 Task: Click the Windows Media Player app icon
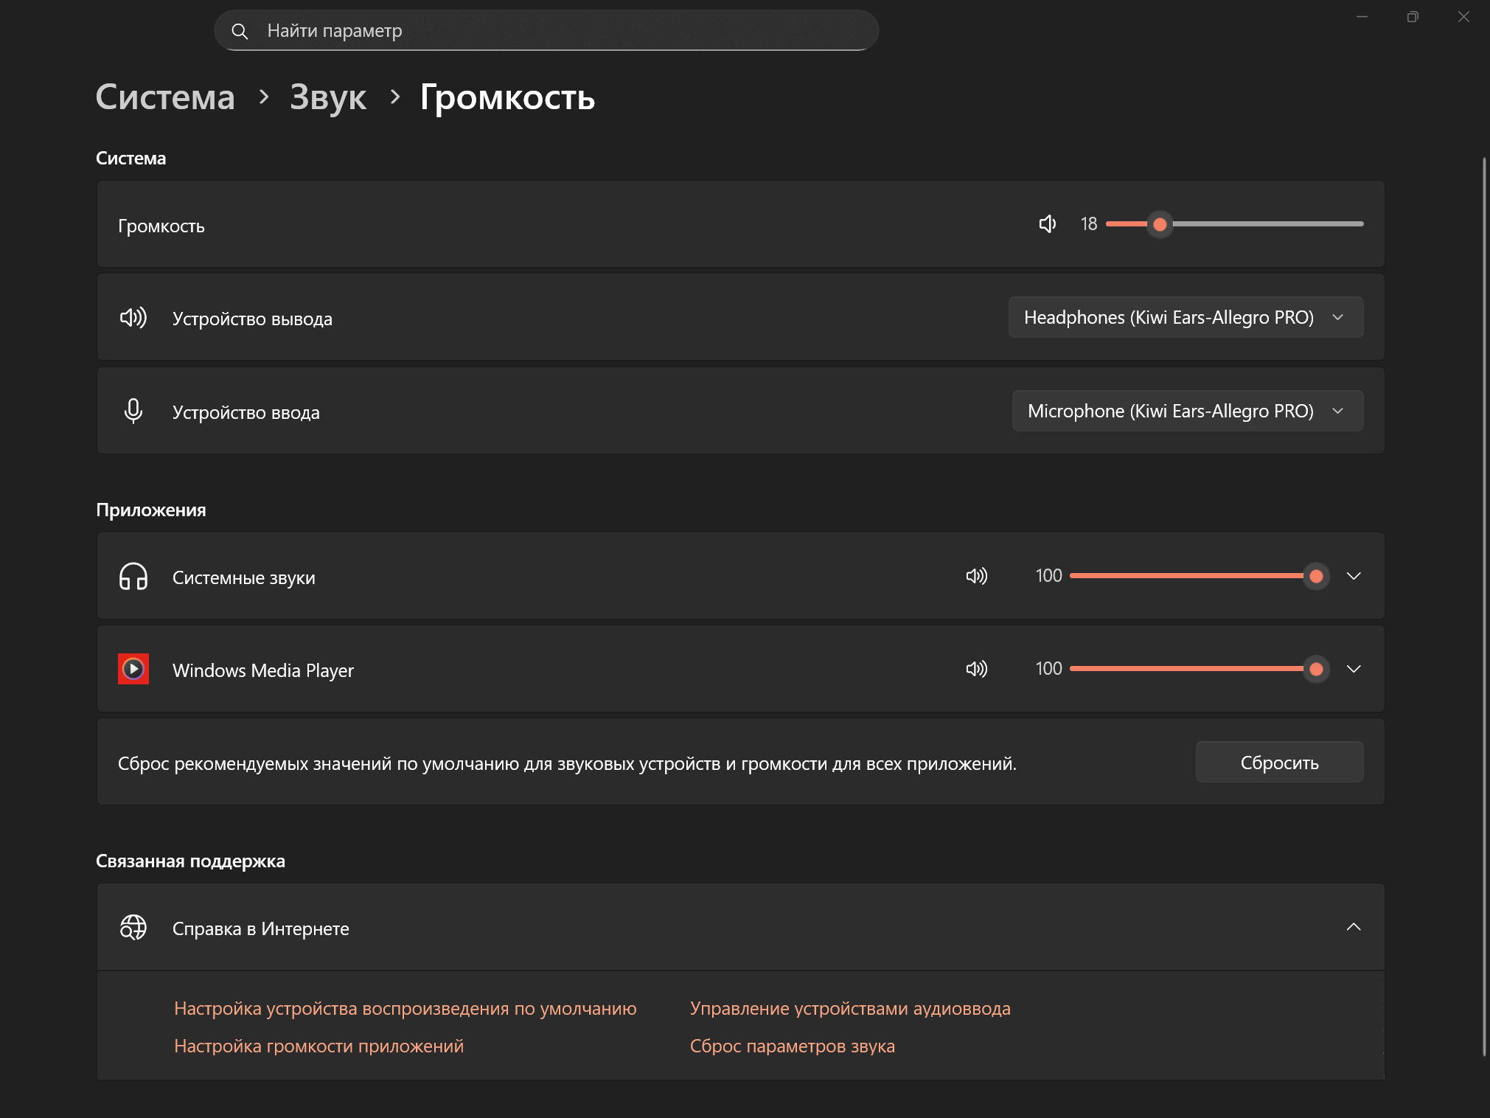(x=133, y=669)
